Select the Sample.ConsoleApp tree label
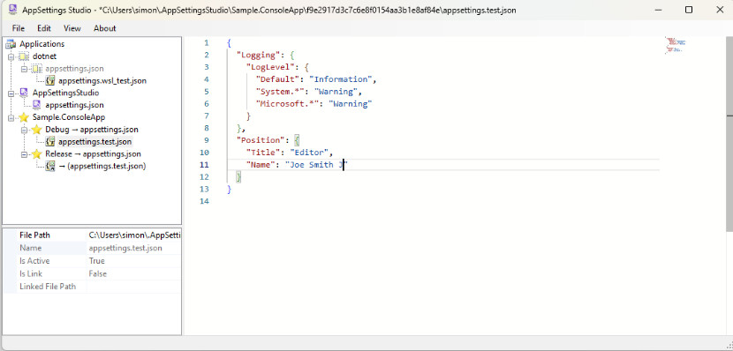 pos(69,117)
